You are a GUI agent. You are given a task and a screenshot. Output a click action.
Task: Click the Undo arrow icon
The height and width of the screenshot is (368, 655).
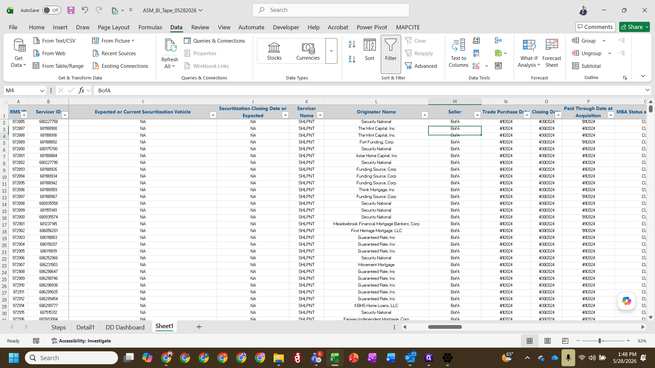(x=85, y=10)
